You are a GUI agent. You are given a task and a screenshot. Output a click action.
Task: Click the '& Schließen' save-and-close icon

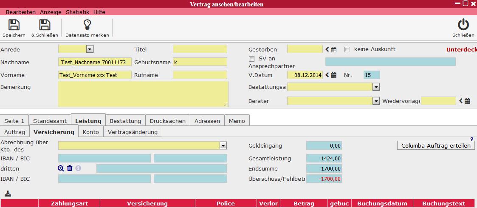[45, 25]
